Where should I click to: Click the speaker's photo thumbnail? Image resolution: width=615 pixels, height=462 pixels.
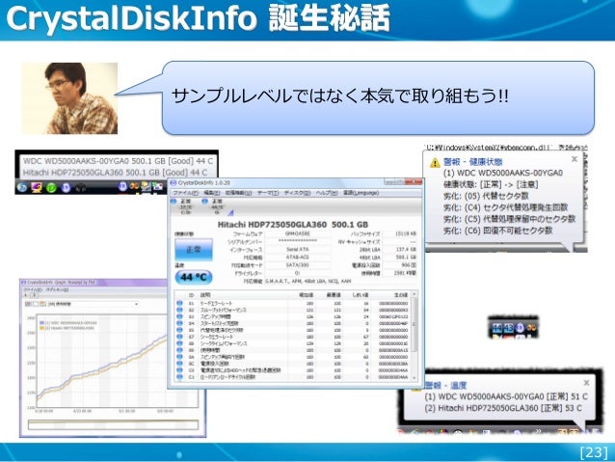coord(69,98)
